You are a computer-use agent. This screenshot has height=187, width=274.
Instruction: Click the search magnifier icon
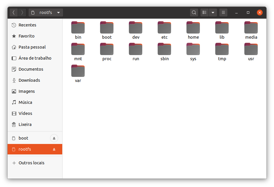(194, 13)
